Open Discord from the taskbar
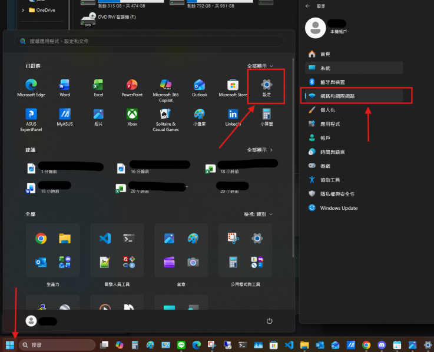The width and height of the screenshot is (434, 352). (382, 345)
